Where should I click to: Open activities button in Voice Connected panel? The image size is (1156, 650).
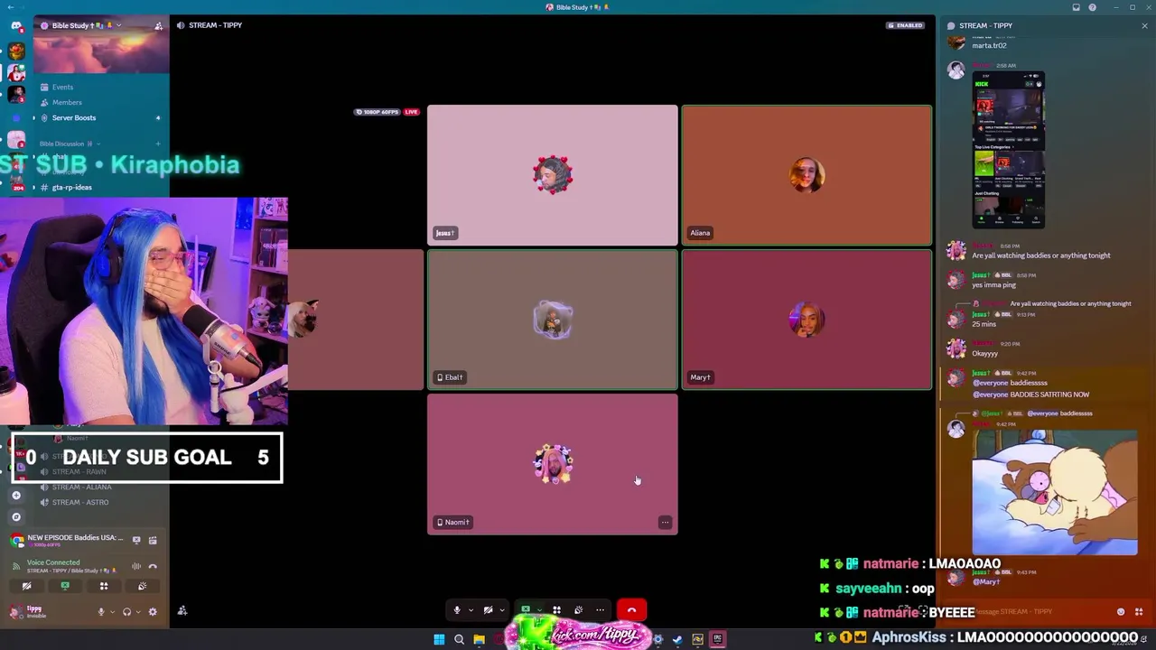(x=104, y=586)
